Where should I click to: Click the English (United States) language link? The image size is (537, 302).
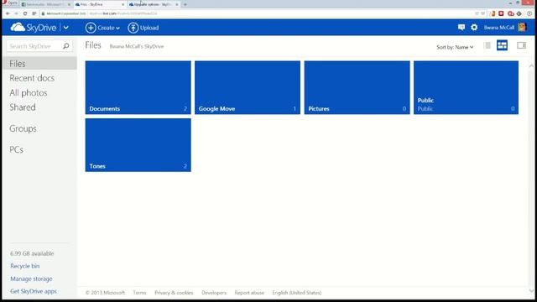point(297,293)
